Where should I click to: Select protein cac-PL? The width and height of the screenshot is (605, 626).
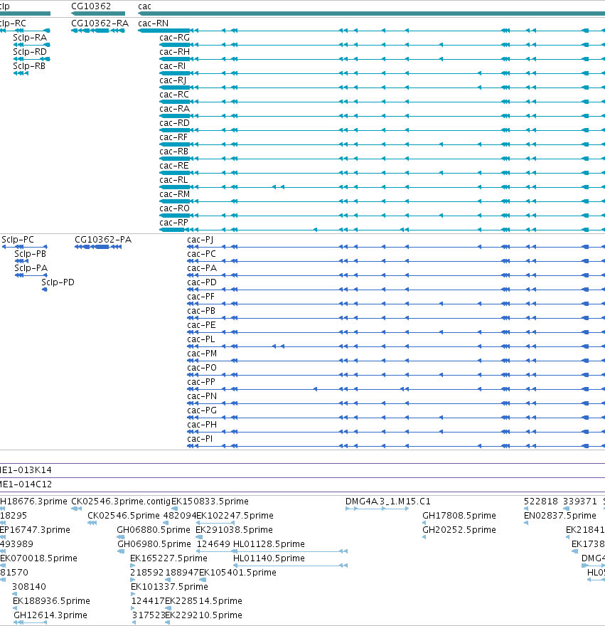tap(201, 339)
